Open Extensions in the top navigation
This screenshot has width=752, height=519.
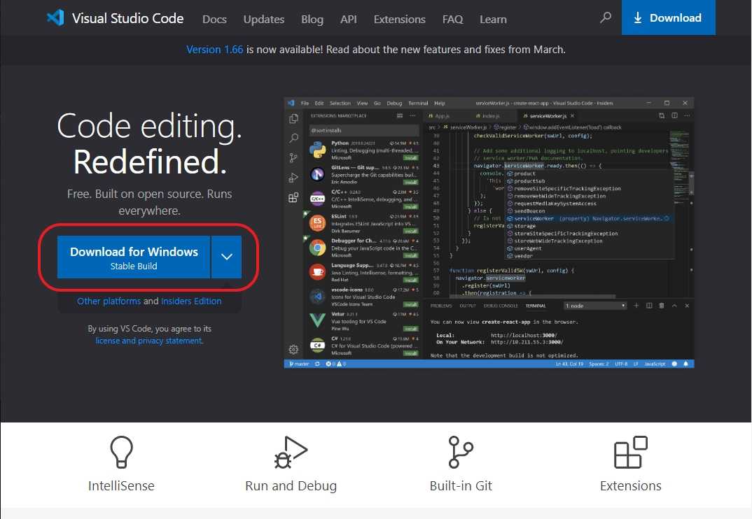[x=400, y=19]
